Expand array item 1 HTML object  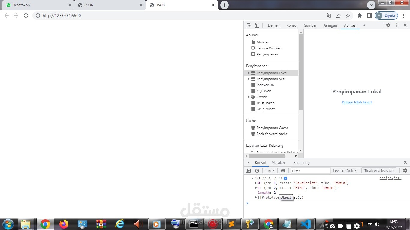click(256, 188)
